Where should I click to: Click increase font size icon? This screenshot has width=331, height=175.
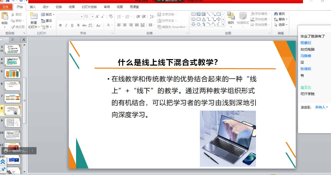click(97, 17)
